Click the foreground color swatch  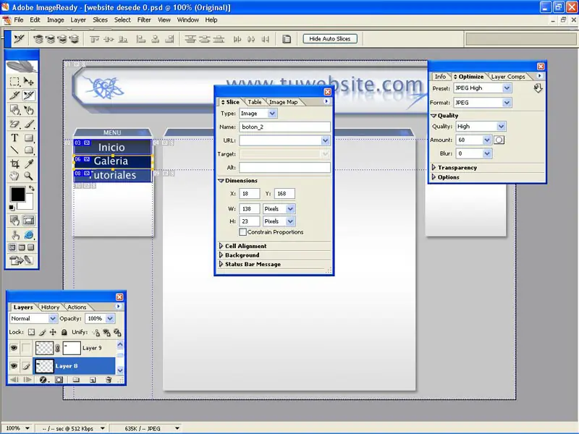pyautogui.click(x=18, y=193)
